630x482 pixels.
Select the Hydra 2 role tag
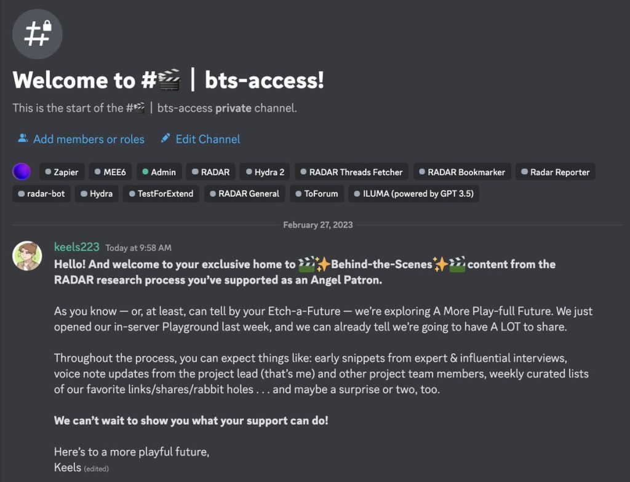click(x=265, y=172)
